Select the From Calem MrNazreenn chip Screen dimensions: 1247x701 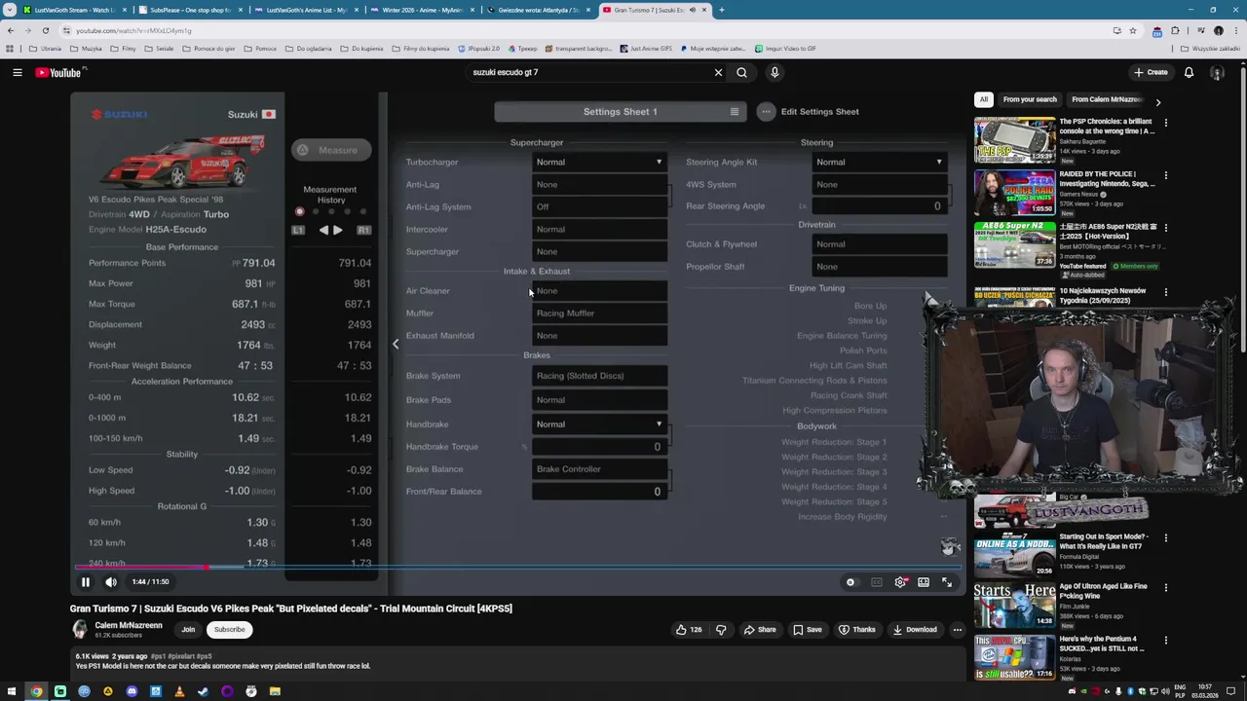point(1106,99)
